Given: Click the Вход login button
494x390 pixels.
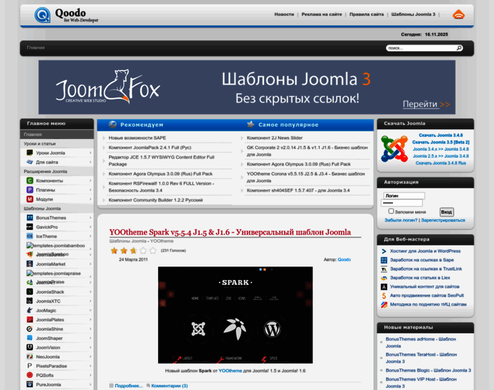Looking at the screenshot, I should (x=447, y=212).
